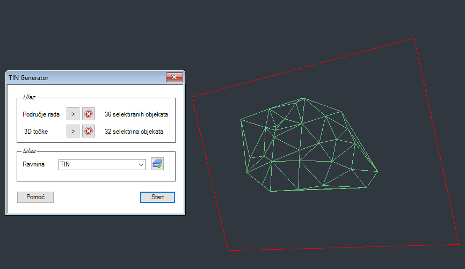Clear the 3D točke selection with the red X

coord(89,131)
